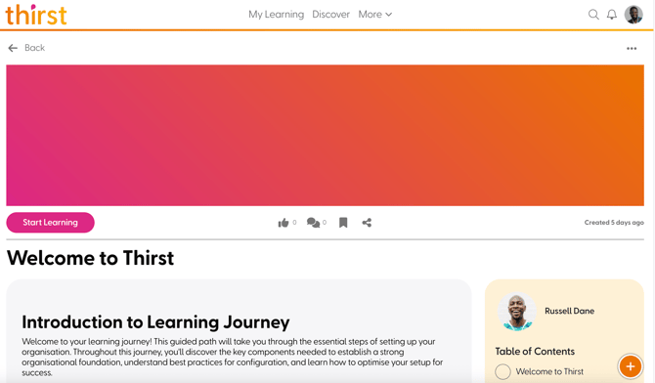655x383 pixels.
Task: Click the Table of Contents heading
Action: click(535, 352)
